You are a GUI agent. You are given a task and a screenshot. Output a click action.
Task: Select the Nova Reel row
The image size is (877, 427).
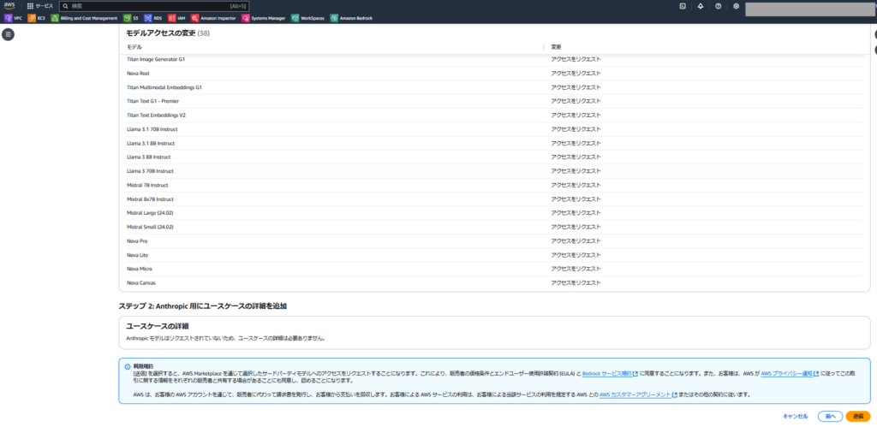[494, 74]
